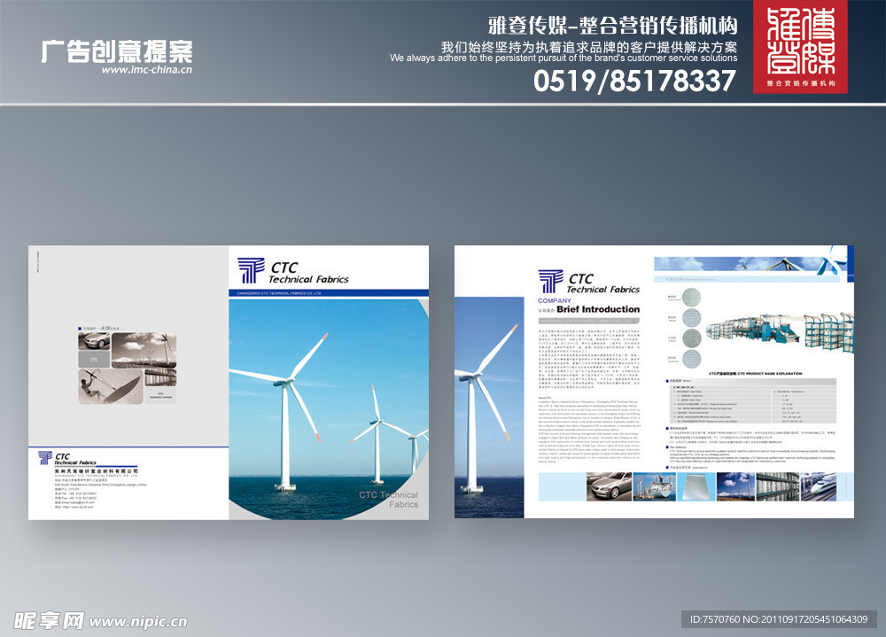Viewport: 886px width, 637px height.
Task: Select the Fax number line on the back cover
Action: point(75,498)
